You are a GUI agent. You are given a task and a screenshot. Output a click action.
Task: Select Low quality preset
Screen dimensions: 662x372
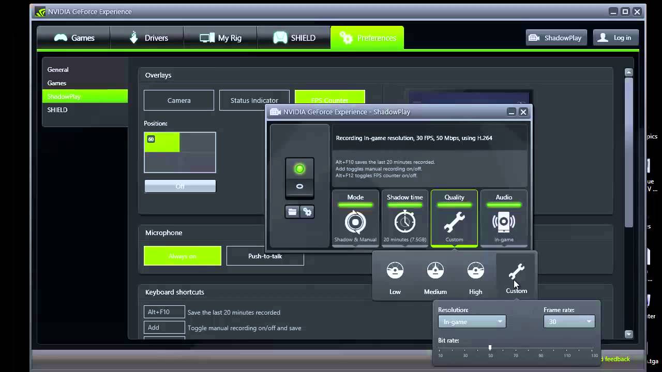(395, 277)
